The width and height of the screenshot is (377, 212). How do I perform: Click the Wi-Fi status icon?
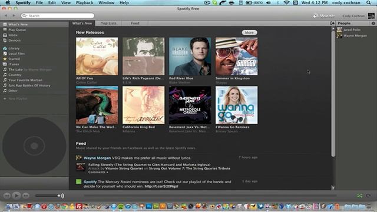click(286, 2)
